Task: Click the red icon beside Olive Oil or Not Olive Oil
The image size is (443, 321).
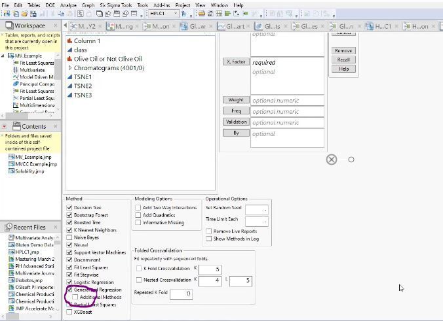Action: pyautogui.click(x=69, y=59)
